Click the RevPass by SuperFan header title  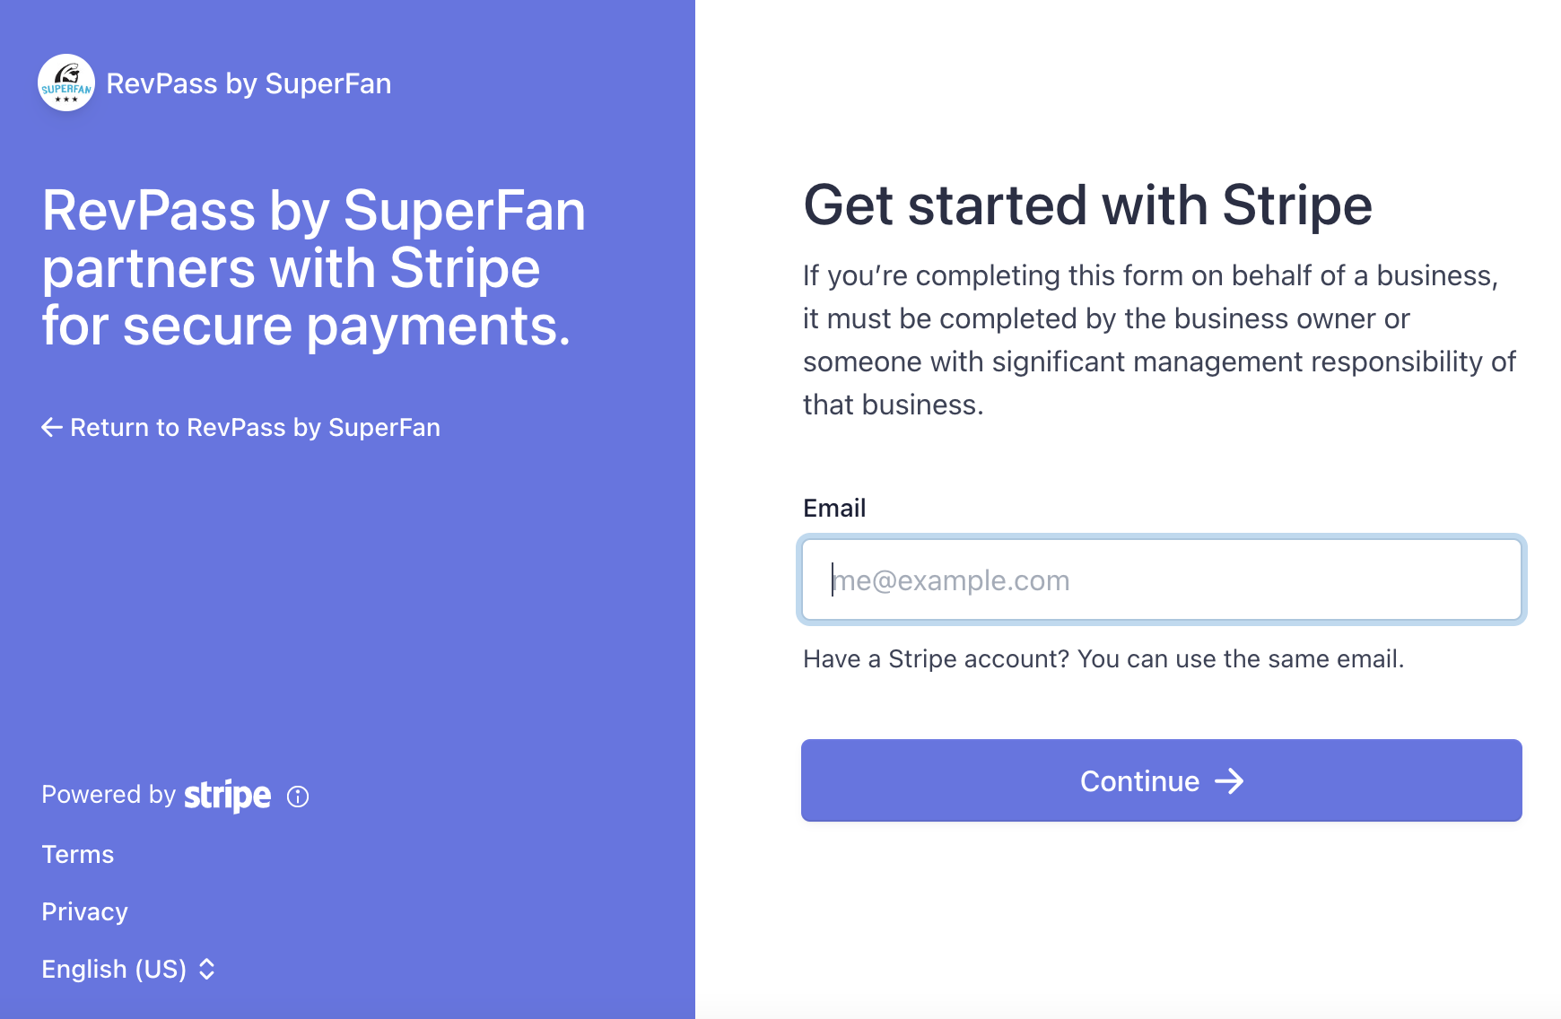click(x=249, y=83)
